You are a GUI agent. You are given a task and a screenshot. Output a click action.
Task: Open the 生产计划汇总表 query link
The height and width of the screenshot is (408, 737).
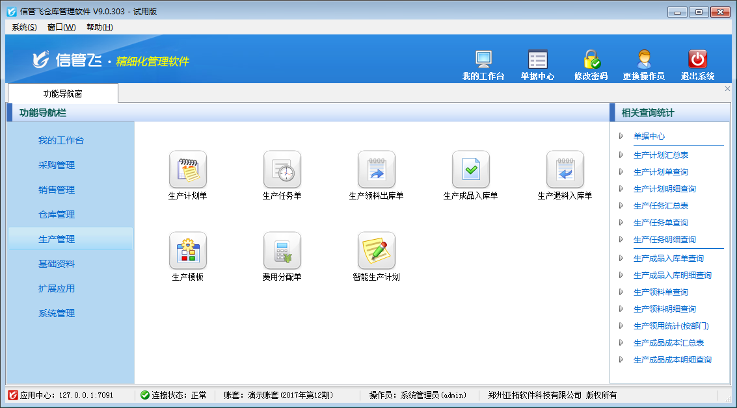point(661,155)
